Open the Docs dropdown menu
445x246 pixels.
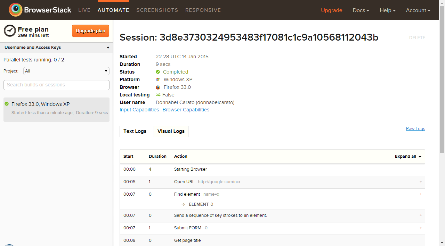point(361,10)
